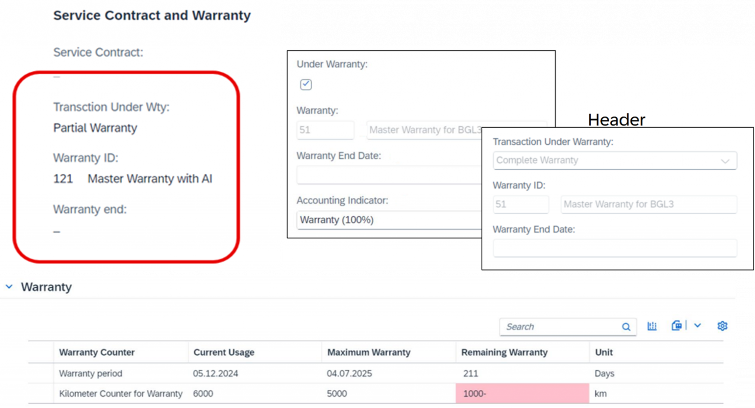Click the export to spreadsheet icon

point(677,326)
